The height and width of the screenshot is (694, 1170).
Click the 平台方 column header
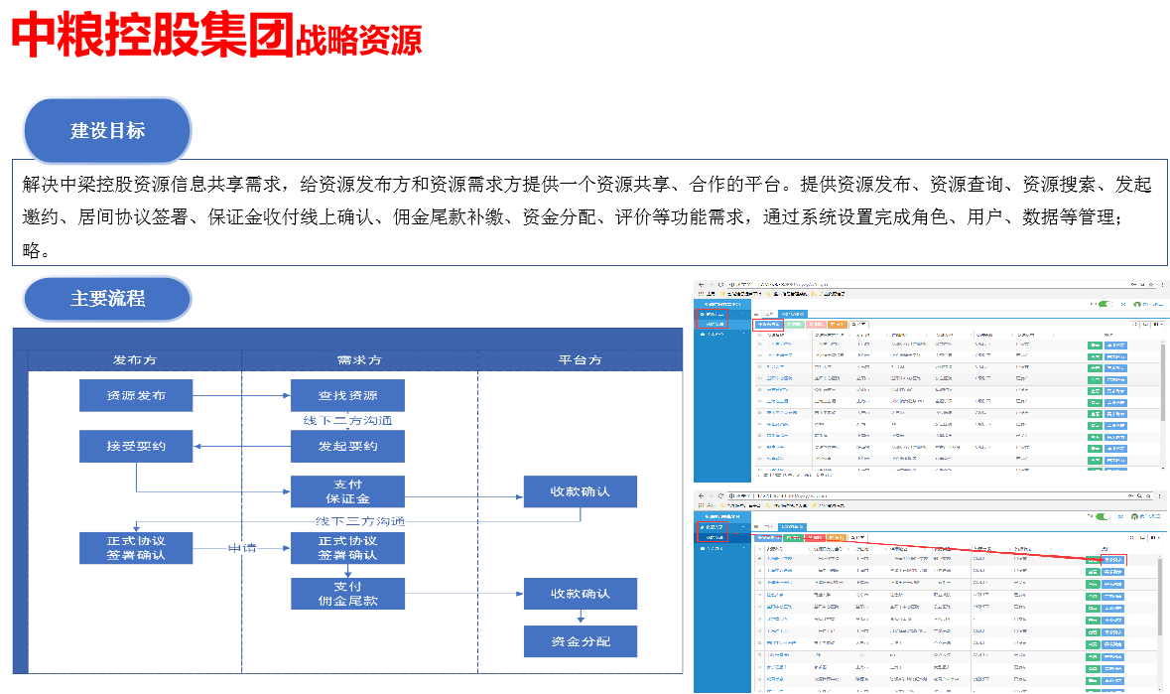point(580,360)
